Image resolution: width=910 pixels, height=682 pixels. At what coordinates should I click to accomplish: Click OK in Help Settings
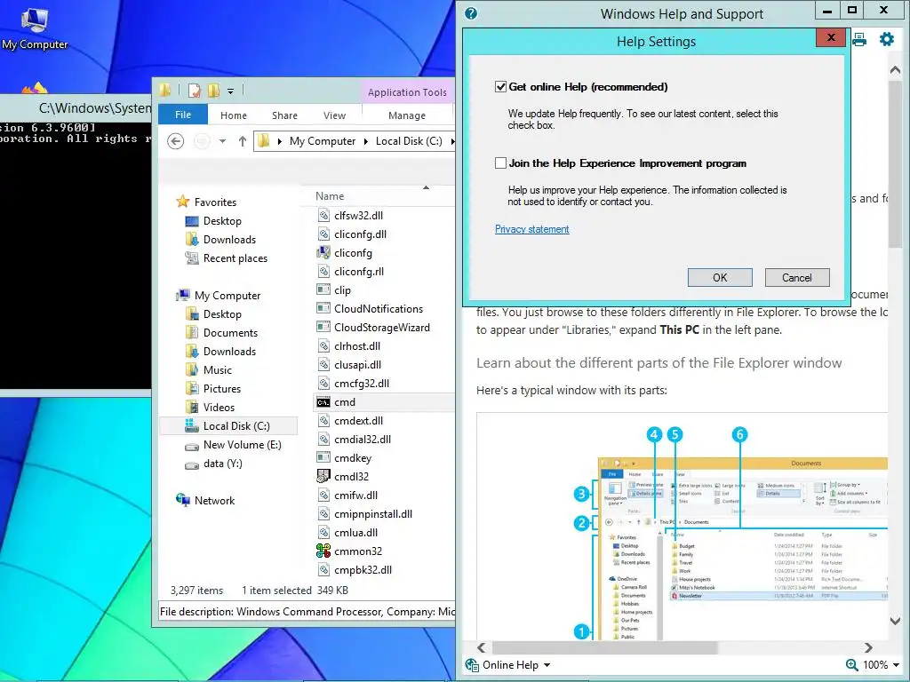click(720, 277)
